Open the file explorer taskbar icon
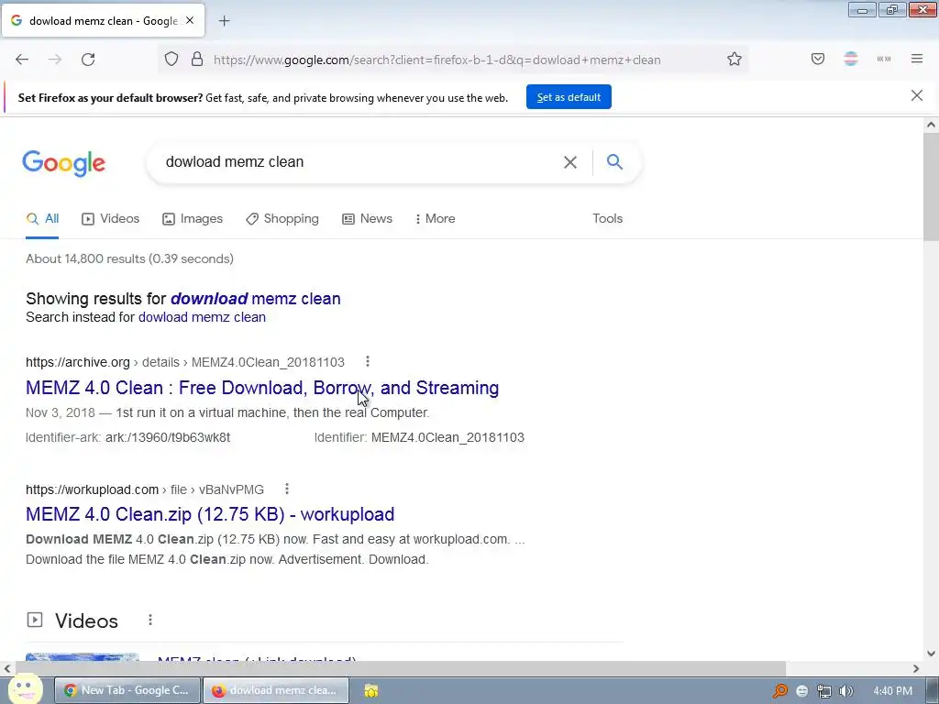 [x=371, y=691]
